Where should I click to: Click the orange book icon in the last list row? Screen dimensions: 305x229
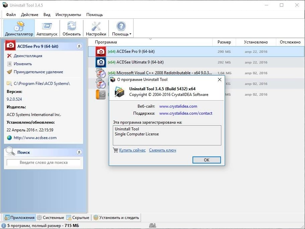[x=101, y=94]
